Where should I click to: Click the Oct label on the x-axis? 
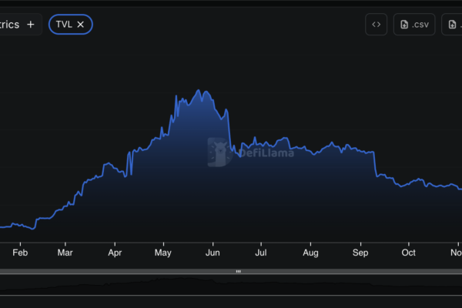pos(409,253)
